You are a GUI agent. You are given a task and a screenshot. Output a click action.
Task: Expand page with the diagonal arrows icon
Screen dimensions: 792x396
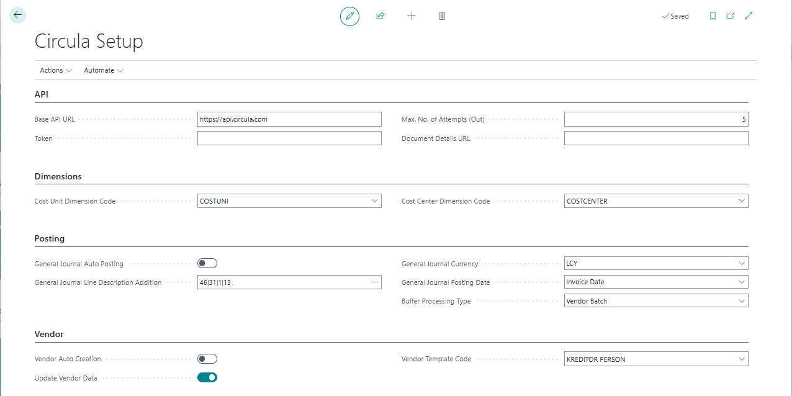749,16
